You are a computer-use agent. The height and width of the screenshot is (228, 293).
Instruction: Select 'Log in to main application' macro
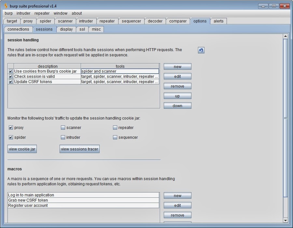click(83, 195)
